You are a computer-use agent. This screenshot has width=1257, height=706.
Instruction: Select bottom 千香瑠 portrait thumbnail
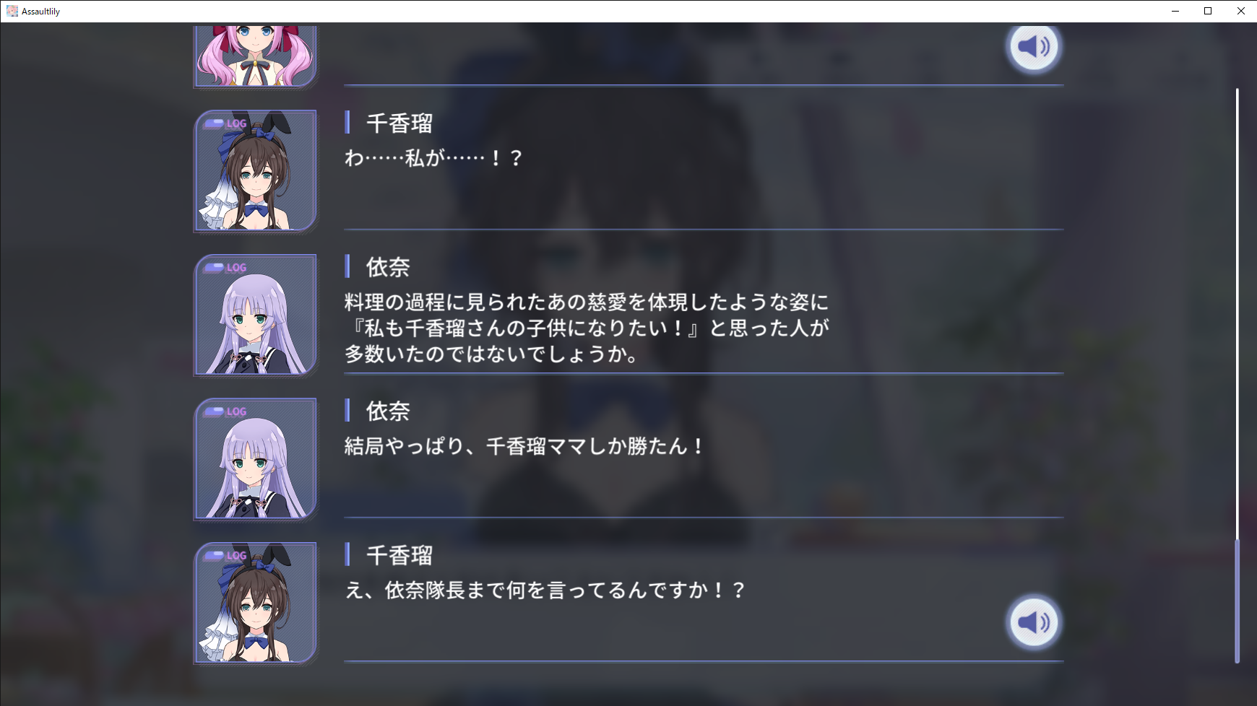point(256,603)
